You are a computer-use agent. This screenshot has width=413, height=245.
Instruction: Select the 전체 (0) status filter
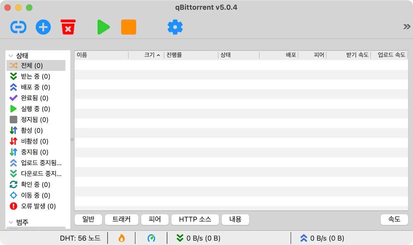(x=36, y=65)
